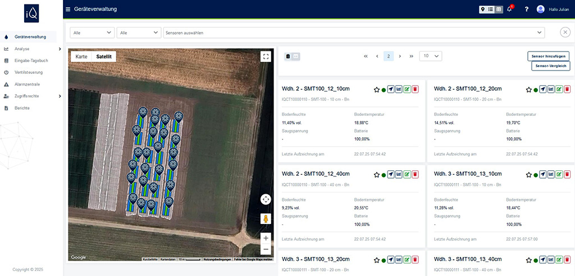
Task: Open the notifications bell
Action: click(x=509, y=9)
